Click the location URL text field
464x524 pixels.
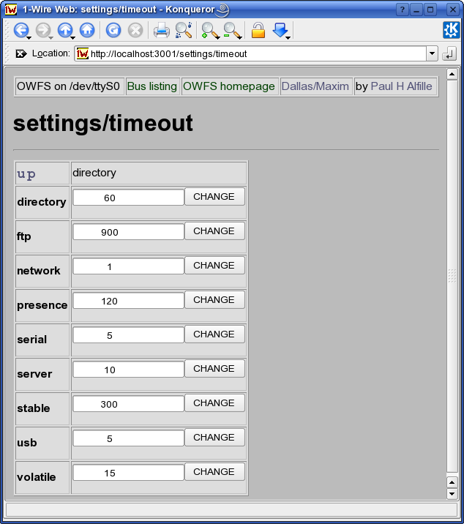[x=251, y=53]
